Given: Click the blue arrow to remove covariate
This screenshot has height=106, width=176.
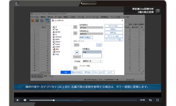Looking at the screenshot, I should [77, 52].
